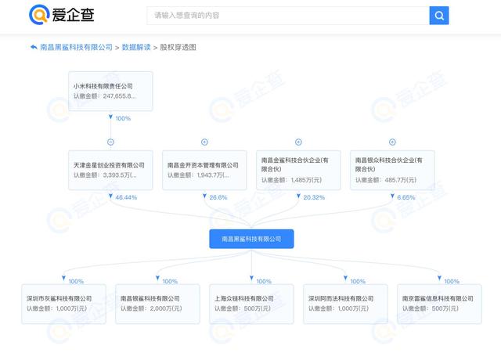The image size is (501, 353).
Task: Open the 南昌银鲨科技有限公司 card
Action: coord(158,304)
